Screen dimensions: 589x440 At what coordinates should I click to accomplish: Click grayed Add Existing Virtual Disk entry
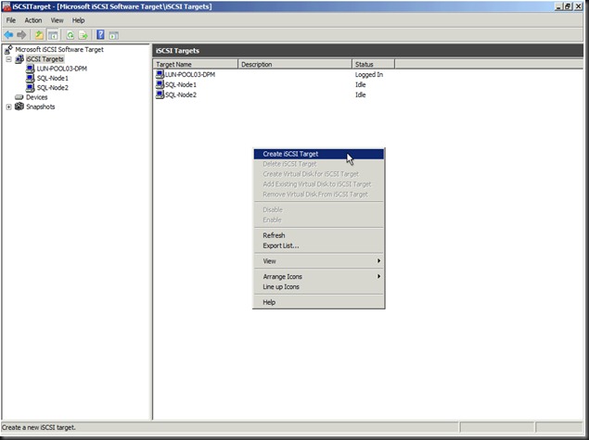(x=319, y=184)
